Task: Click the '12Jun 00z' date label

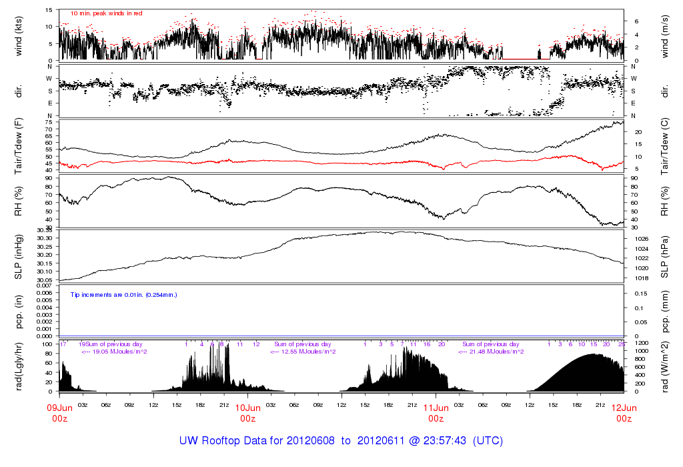Action: coord(624,413)
